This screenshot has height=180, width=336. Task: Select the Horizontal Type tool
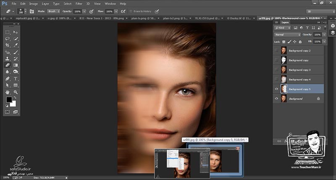coord(16,78)
